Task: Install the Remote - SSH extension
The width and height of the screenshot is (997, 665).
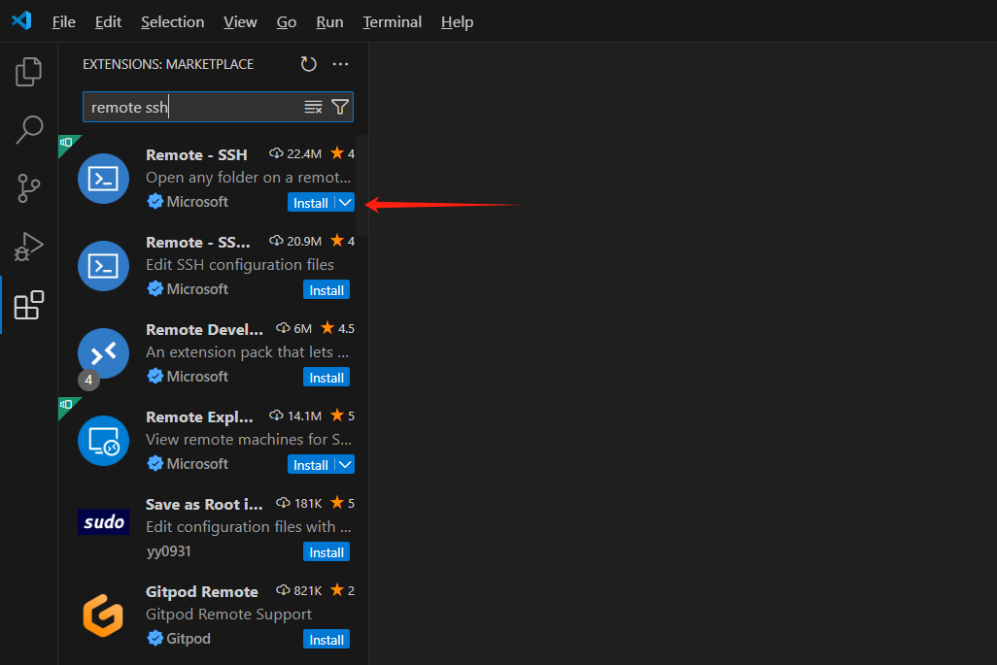Action: pyautogui.click(x=311, y=202)
